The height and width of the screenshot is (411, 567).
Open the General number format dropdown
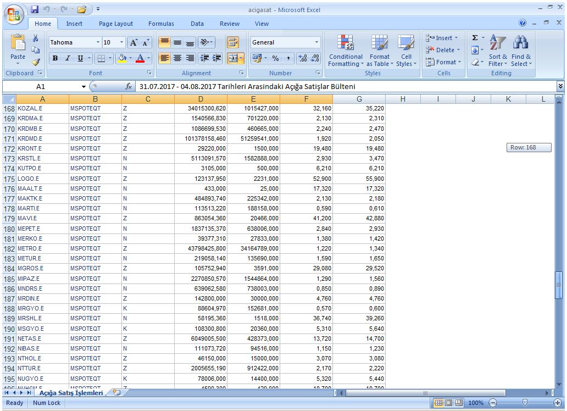(317, 42)
